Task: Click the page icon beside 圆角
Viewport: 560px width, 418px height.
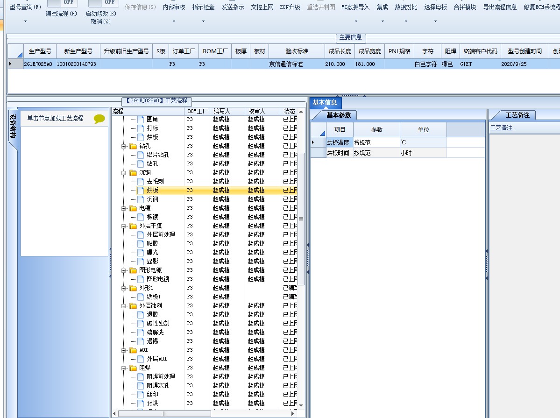Action: [x=141, y=119]
